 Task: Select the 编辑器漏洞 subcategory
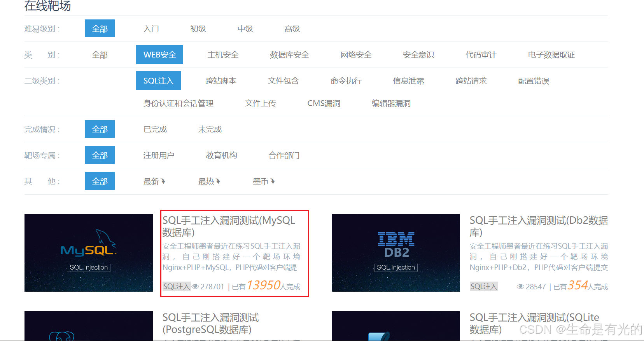[x=391, y=103]
